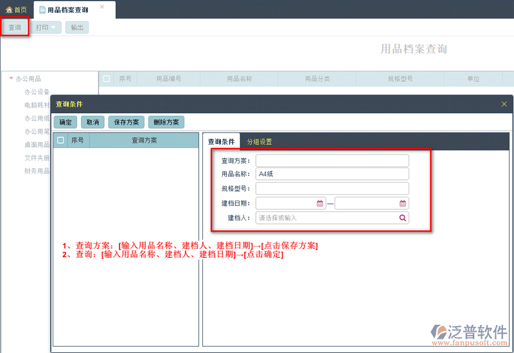Close the 用品档案查询 tab
The width and height of the screenshot is (514, 353).
tap(102, 6)
